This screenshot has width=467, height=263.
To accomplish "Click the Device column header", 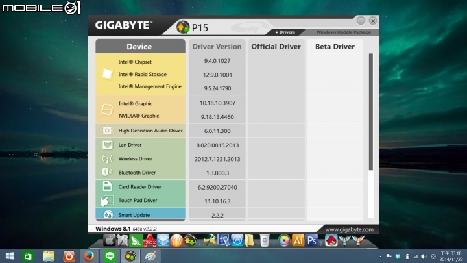I will click(x=140, y=46).
